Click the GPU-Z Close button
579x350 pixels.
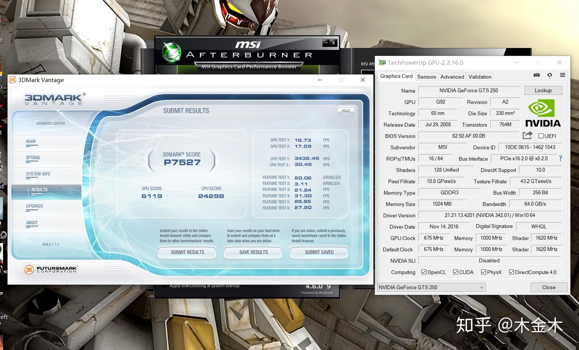549,287
